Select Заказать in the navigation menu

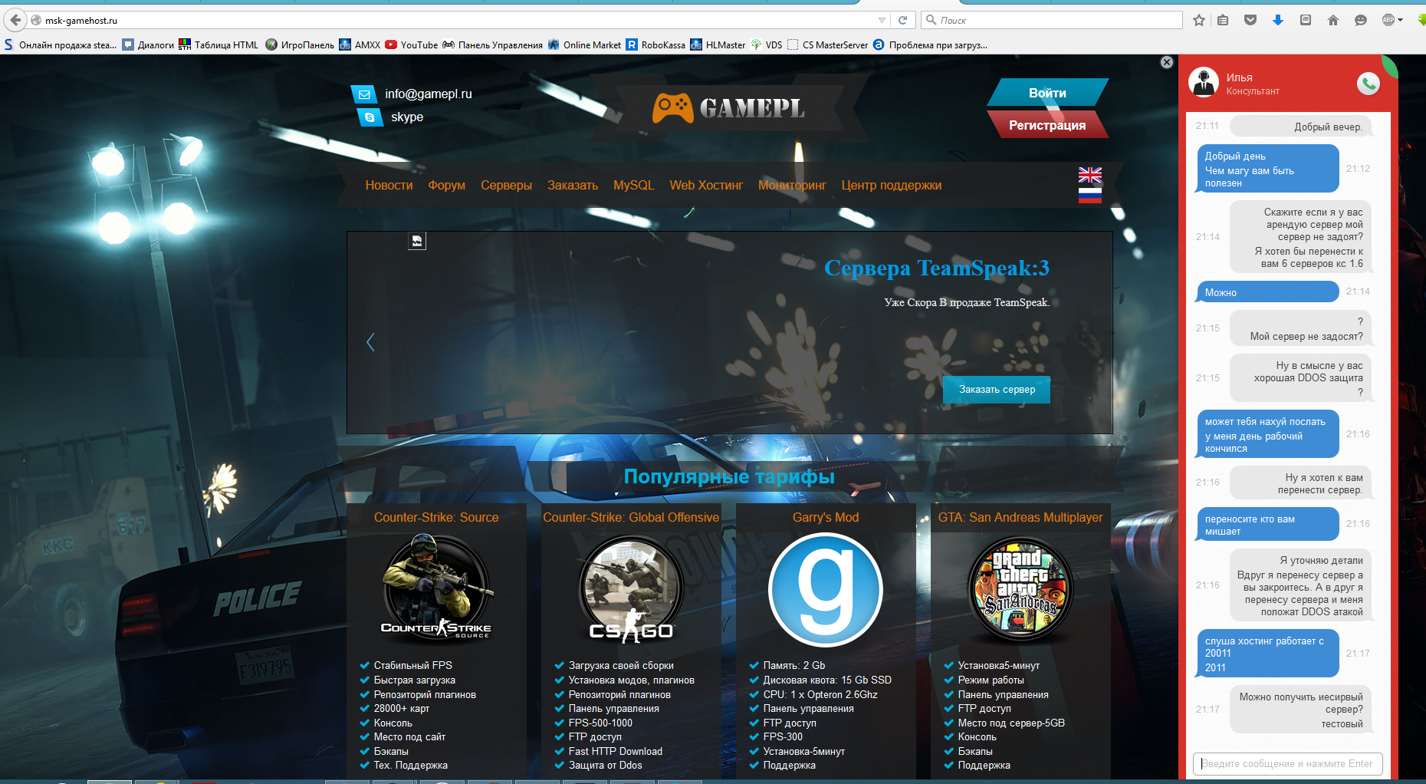point(573,186)
